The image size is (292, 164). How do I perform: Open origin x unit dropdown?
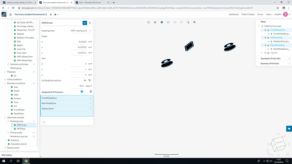pos(90,42)
